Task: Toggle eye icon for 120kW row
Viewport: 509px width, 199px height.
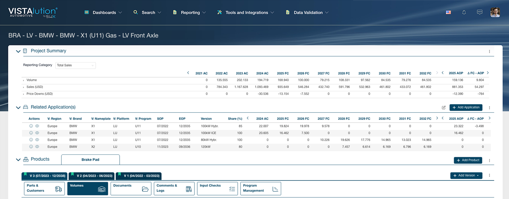Action: [37, 146]
